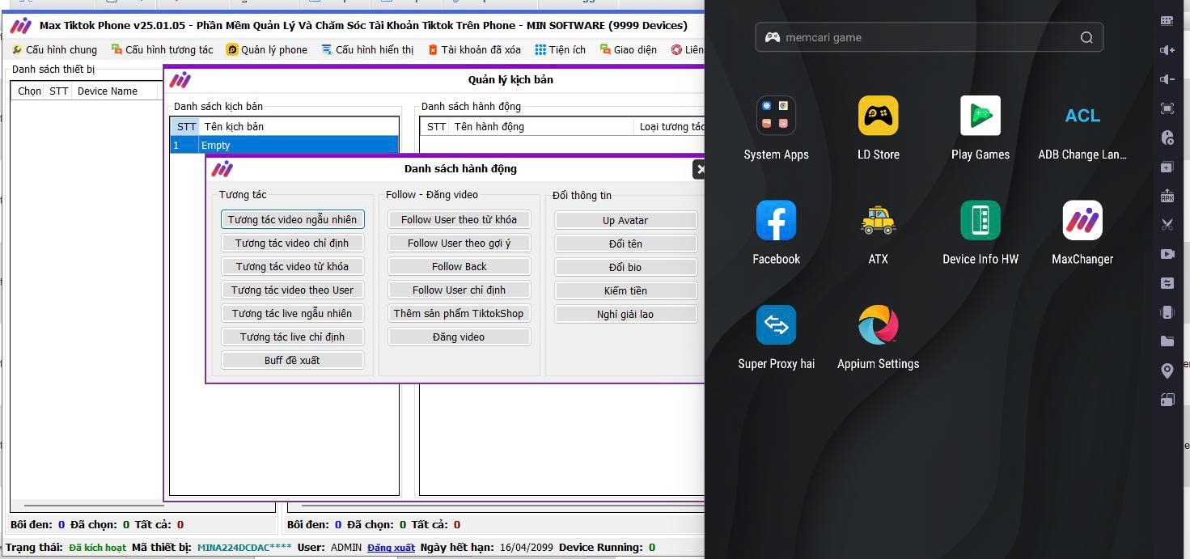Click emulator search magnifier icon
The width and height of the screenshot is (1190, 559).
(x=1086, y=37)
